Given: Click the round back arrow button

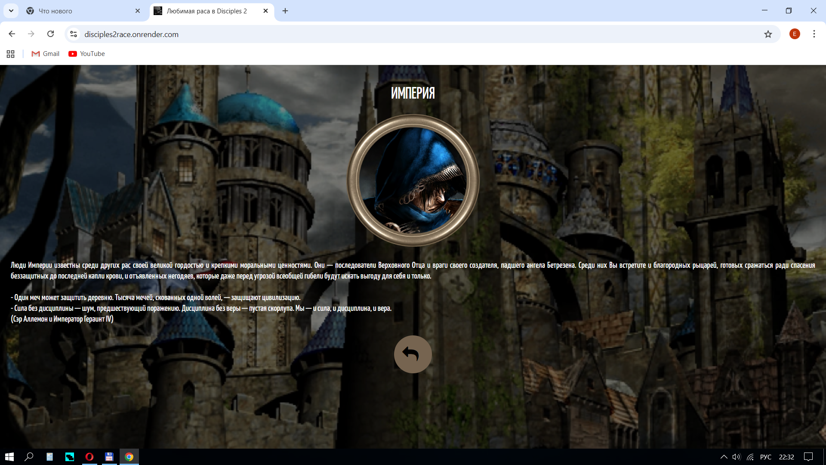Looking at the screenshot, I should (413, 354).
